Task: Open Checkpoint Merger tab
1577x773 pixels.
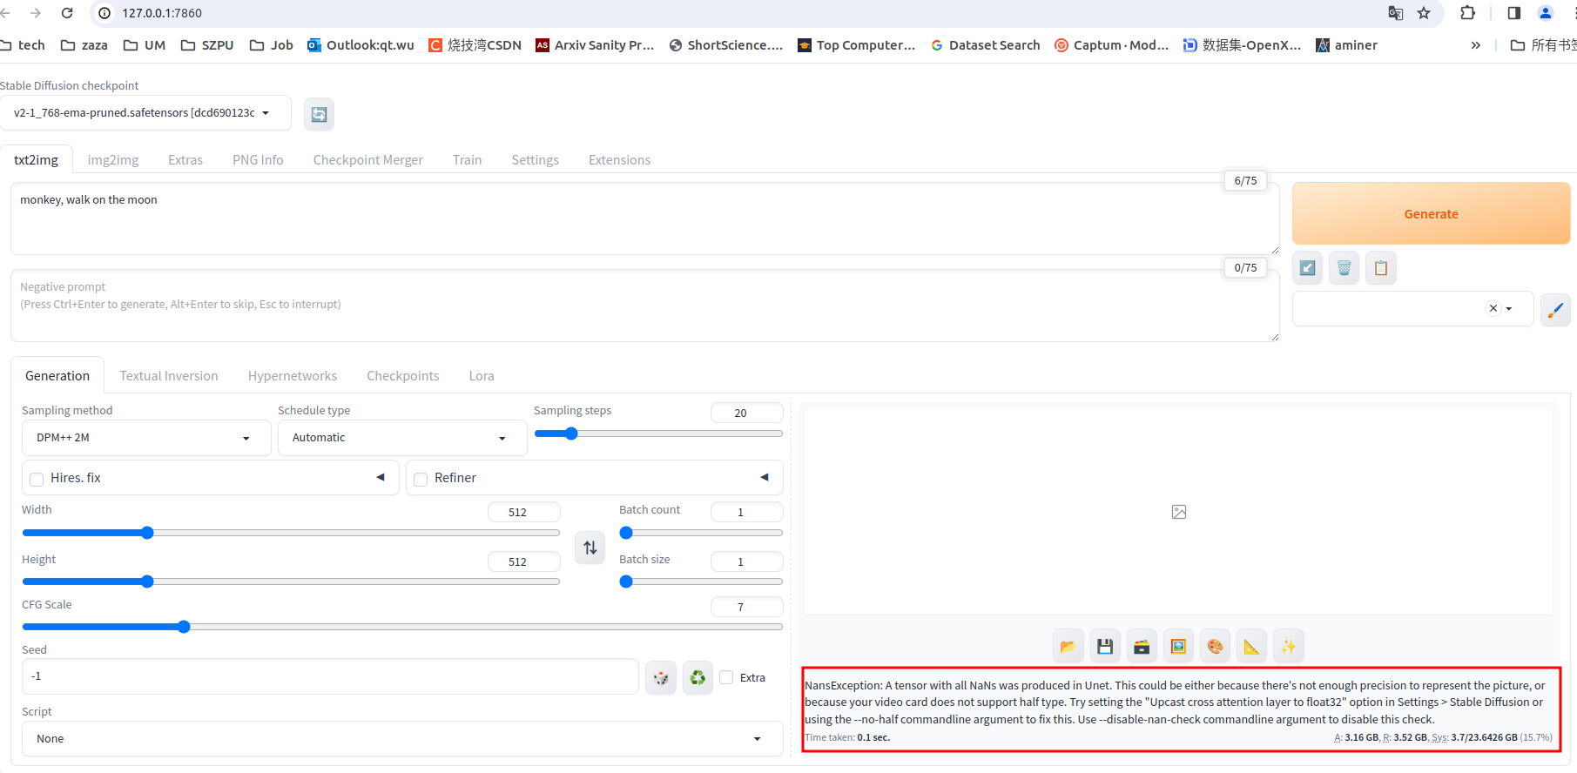Action: [368, 160]
